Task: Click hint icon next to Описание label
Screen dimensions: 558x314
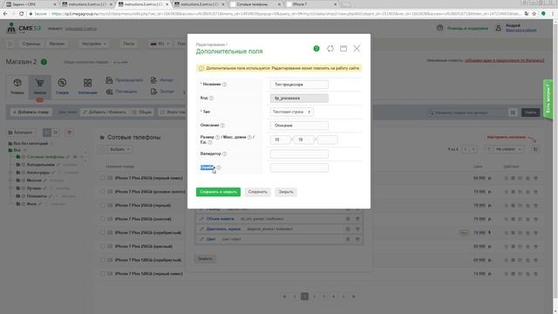Action: click(x=222, y=126)
